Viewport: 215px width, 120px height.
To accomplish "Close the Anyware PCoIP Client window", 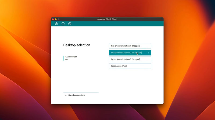I will 53,19.
